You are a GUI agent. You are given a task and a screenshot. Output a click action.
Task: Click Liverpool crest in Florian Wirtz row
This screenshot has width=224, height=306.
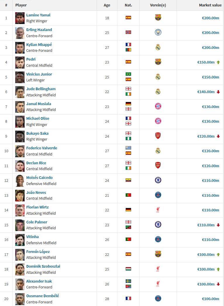point(158,210)
